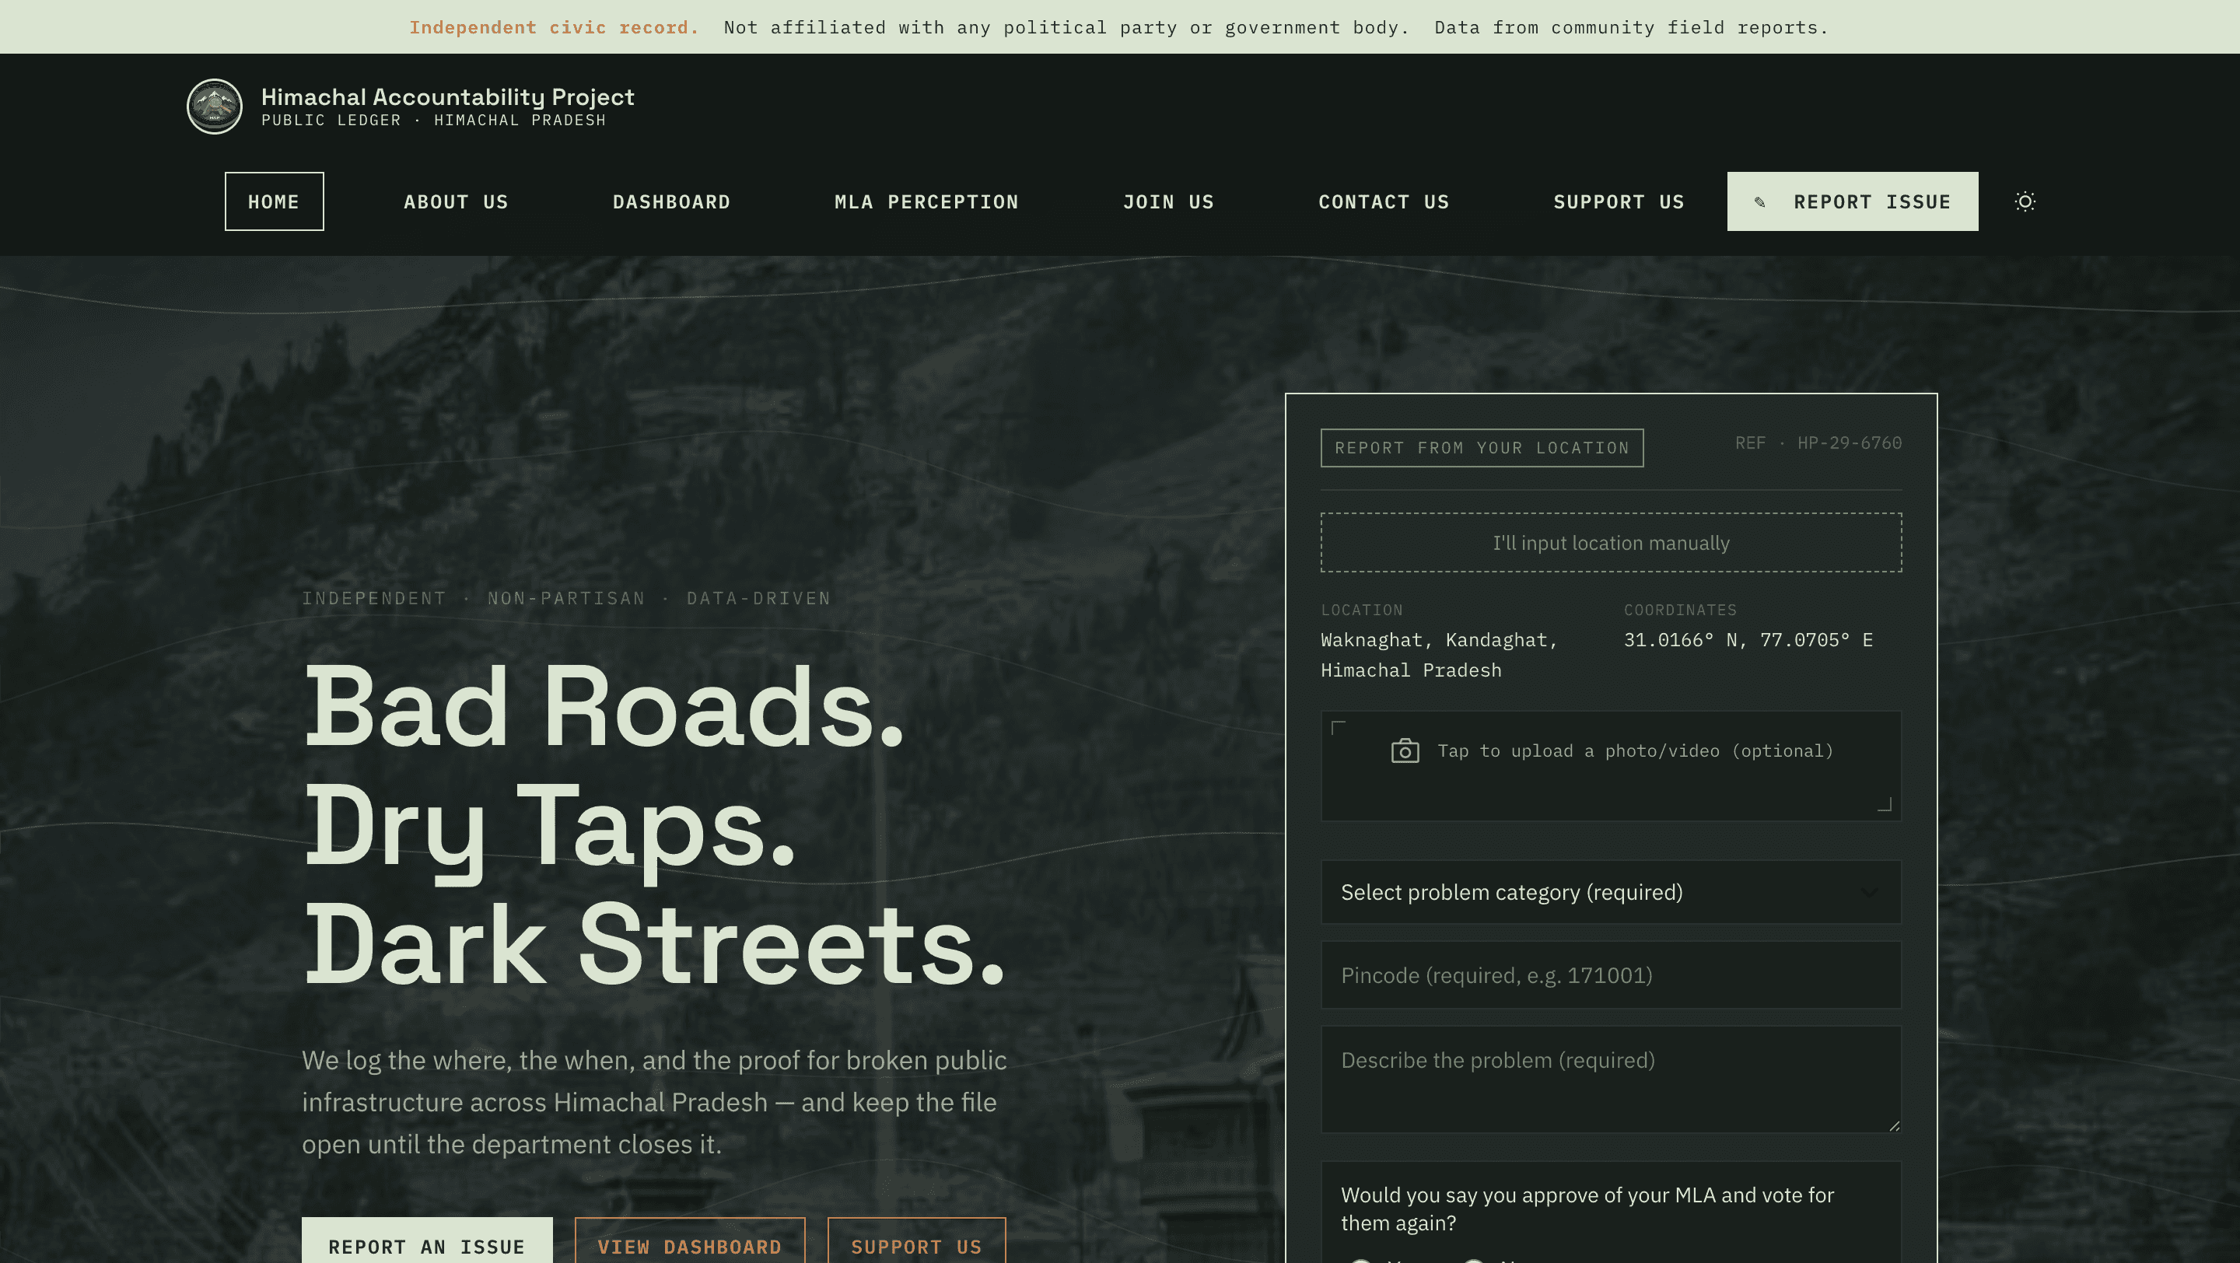The width and height of the screenshot is (2240, 1263).
Task: Click the "Independent civic record." banner text
Action: pos(554,28)
